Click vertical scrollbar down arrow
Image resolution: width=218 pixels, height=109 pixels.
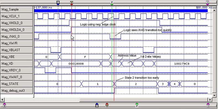point(214,95)
